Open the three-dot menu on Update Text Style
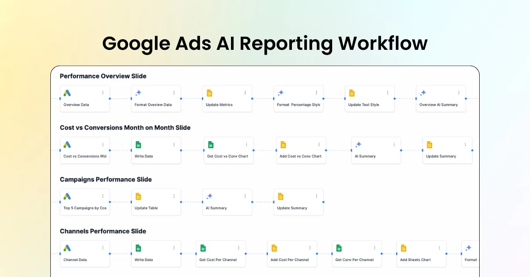The height and width of the screenshot is (277, 530). click(387, 93)
